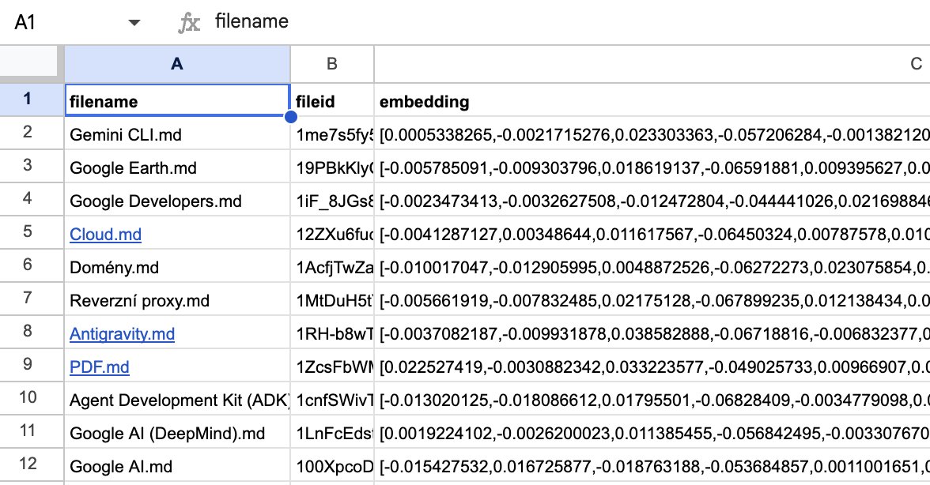The width and height of the screenshot is (930, 485).
Task: Select fileid cell starting 1AcfjTwZa
Action: pos(332,266)
